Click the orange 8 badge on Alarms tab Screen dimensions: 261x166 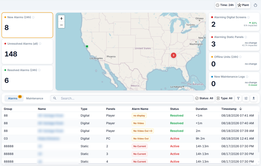20,97
